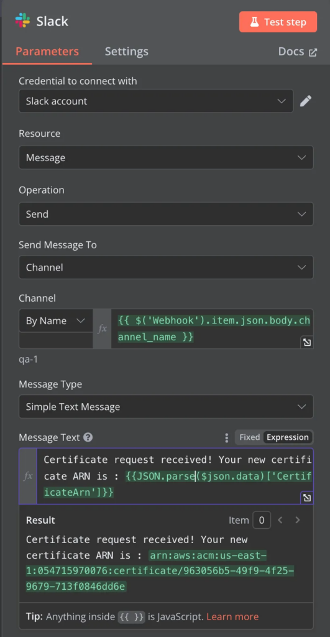Viewport: 330px width, 637px height.
Task: Expand the Message Text expression editor icon
Action: 307,498
